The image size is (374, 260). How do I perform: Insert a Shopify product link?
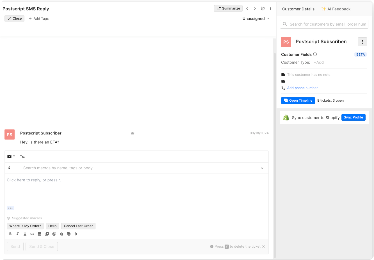[61, 234]
